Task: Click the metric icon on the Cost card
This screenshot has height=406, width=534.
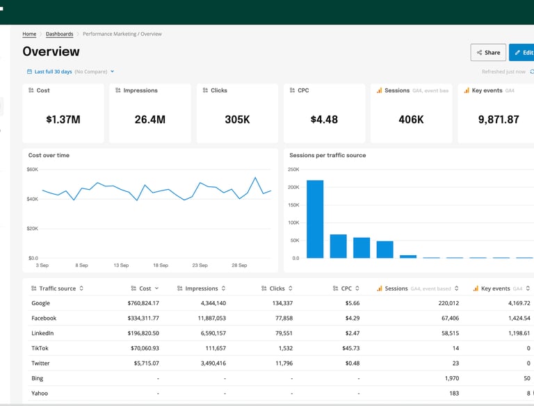Action: 31,90
